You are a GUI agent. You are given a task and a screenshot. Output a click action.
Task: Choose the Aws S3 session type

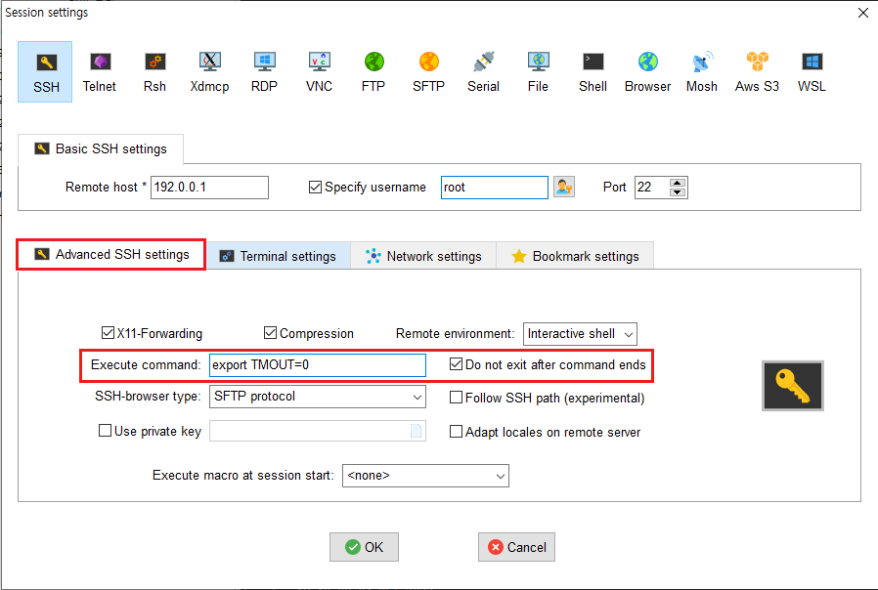757,71
